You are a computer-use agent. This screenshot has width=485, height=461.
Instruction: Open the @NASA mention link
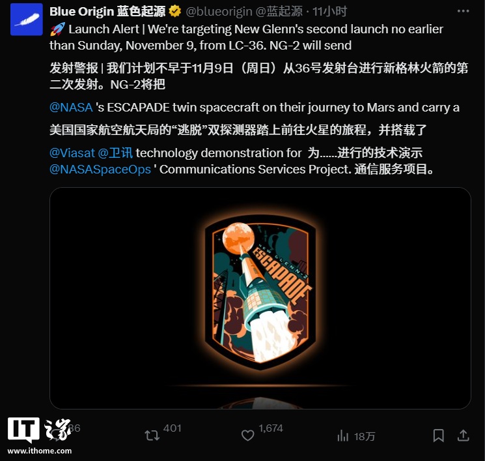71,108
